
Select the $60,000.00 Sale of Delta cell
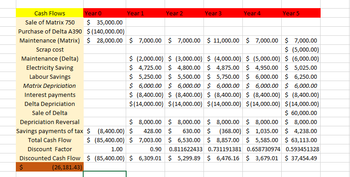click(301, 113)
